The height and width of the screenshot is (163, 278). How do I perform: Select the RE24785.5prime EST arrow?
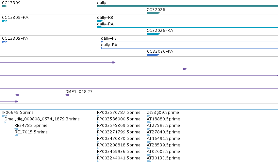click(x=16, y=129)
